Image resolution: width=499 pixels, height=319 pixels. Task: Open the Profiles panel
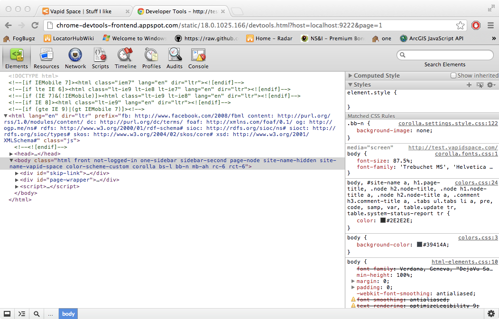[x=151, y=58]
